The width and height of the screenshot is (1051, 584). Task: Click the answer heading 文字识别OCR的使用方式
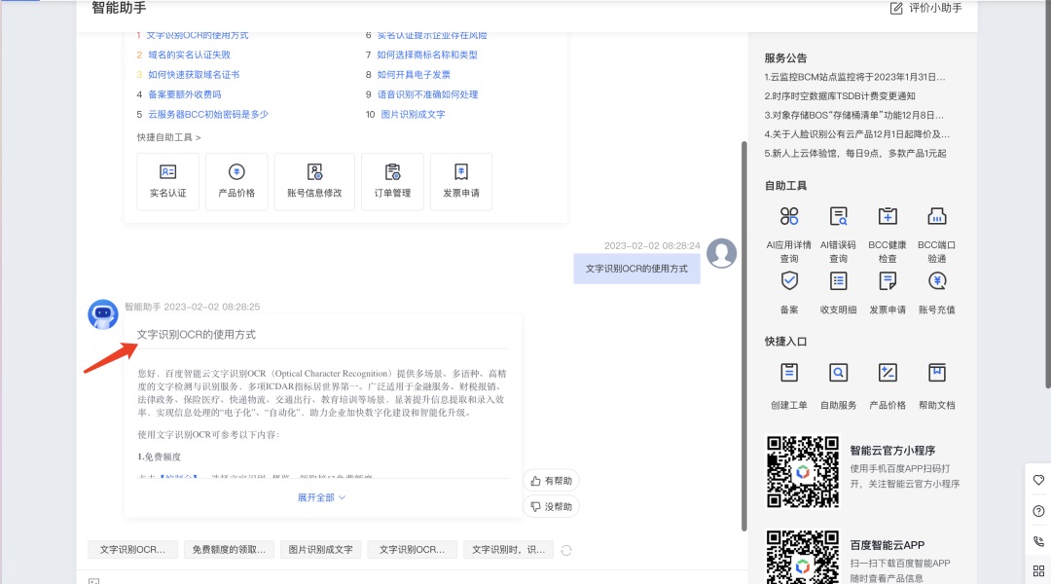197,334
